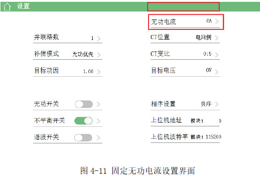This screenshot has height=176, width=260.
Task: Click the chevron after 无功开关 toggle
Action: point(98,104)
